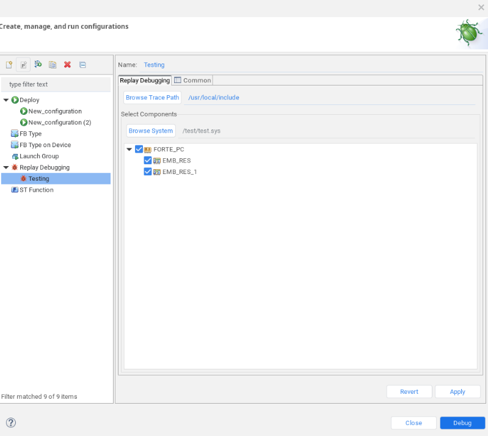Click the New launch configuration icon
Image resolution: width=488 pixels, height=436 pixels.
click(9, 65)
